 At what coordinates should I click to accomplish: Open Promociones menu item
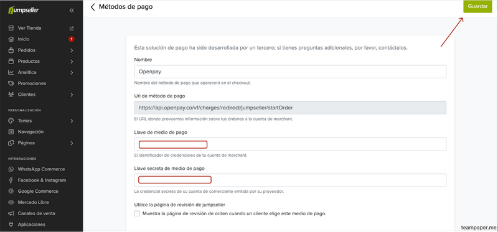(x=32, y=83)
